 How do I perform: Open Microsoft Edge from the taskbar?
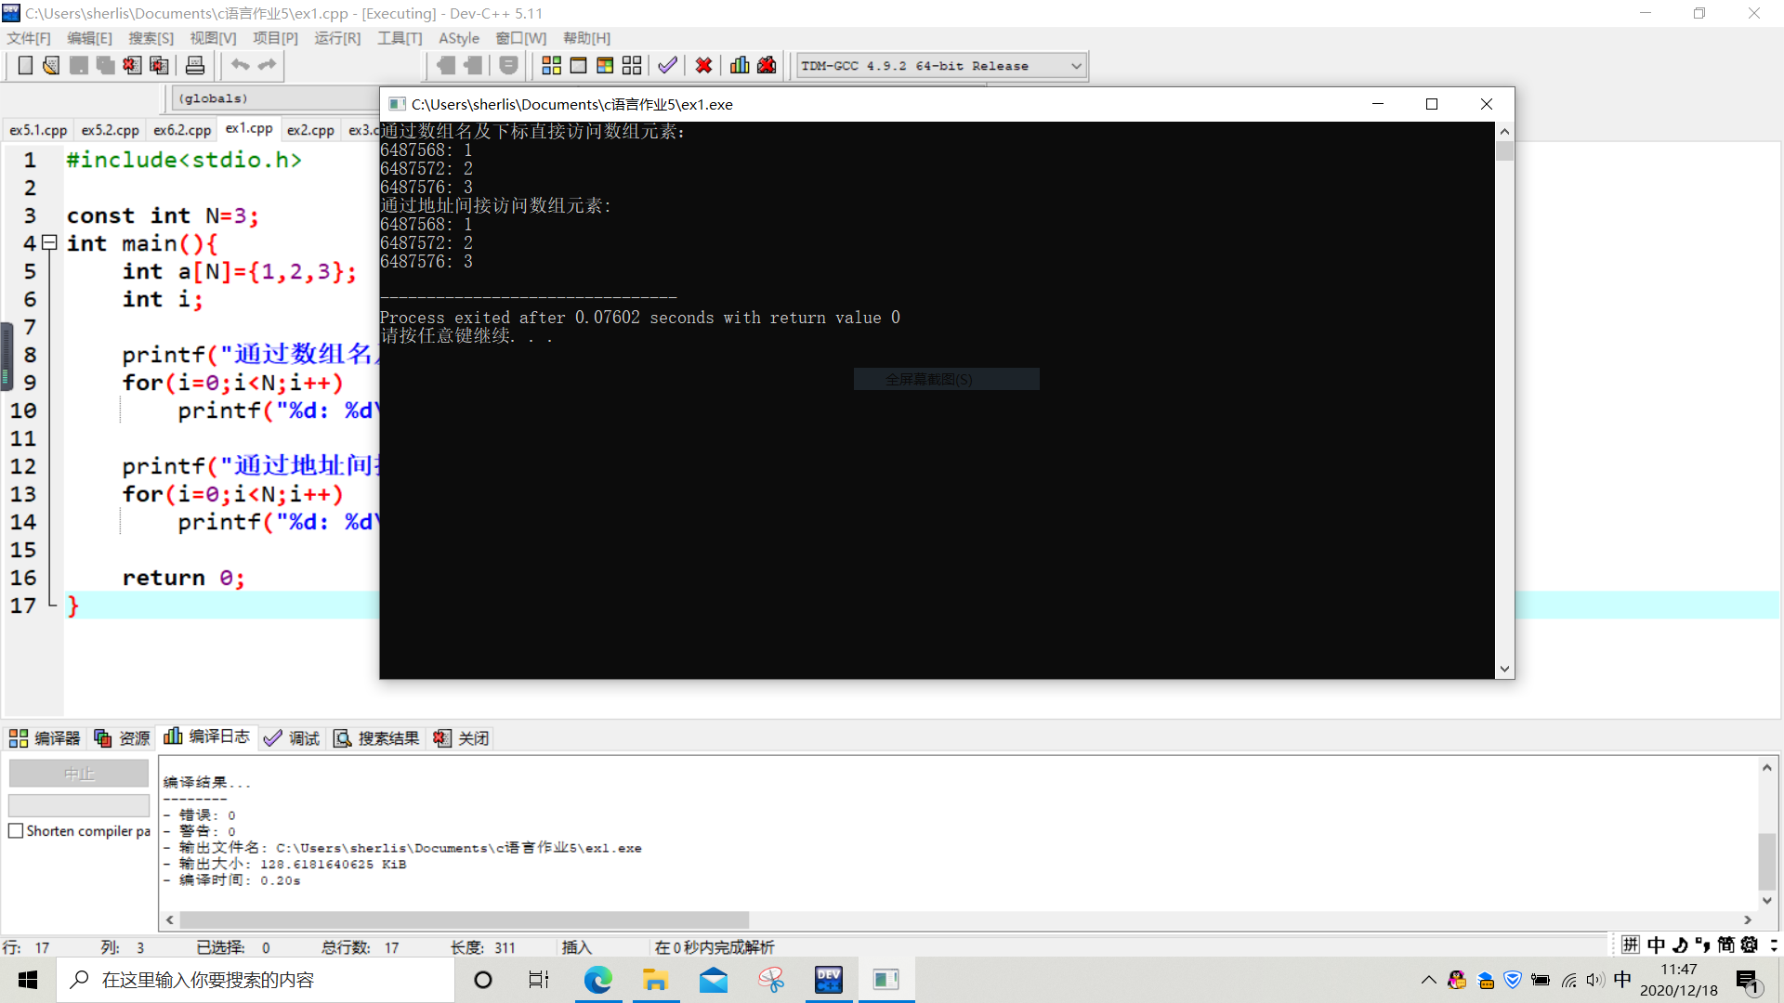597,980
